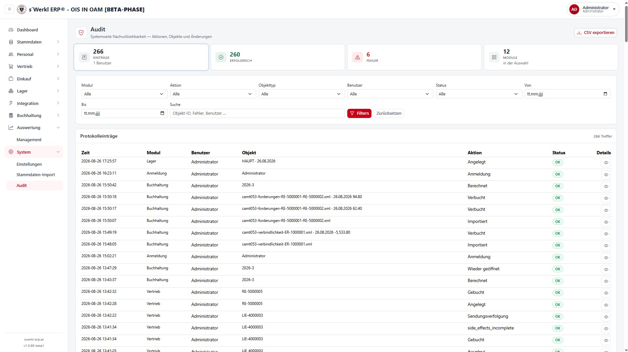The image size is (628, 352).
Task: Click the AD user avatar
Action: coord(574,9)
